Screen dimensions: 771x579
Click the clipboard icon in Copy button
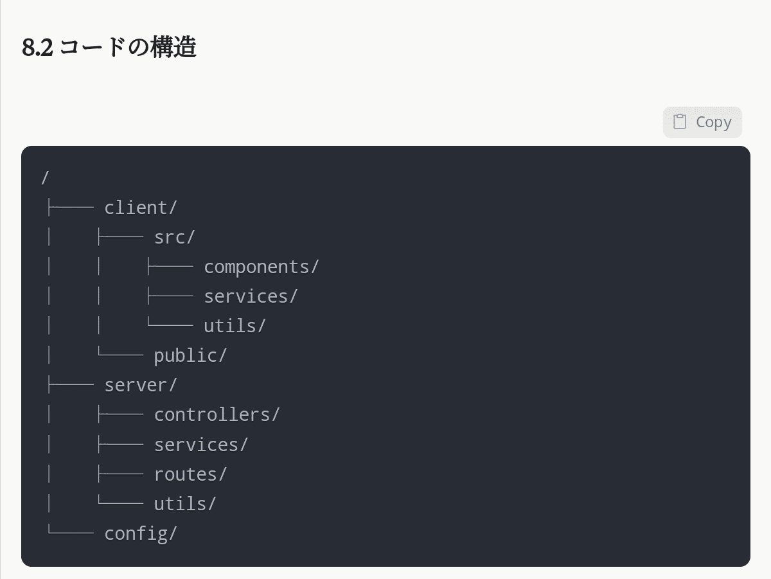tap(680, 121)
